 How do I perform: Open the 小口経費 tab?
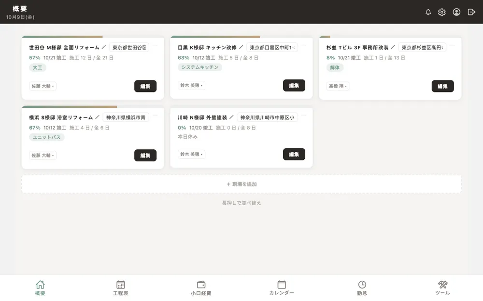(x=201, y=288)
